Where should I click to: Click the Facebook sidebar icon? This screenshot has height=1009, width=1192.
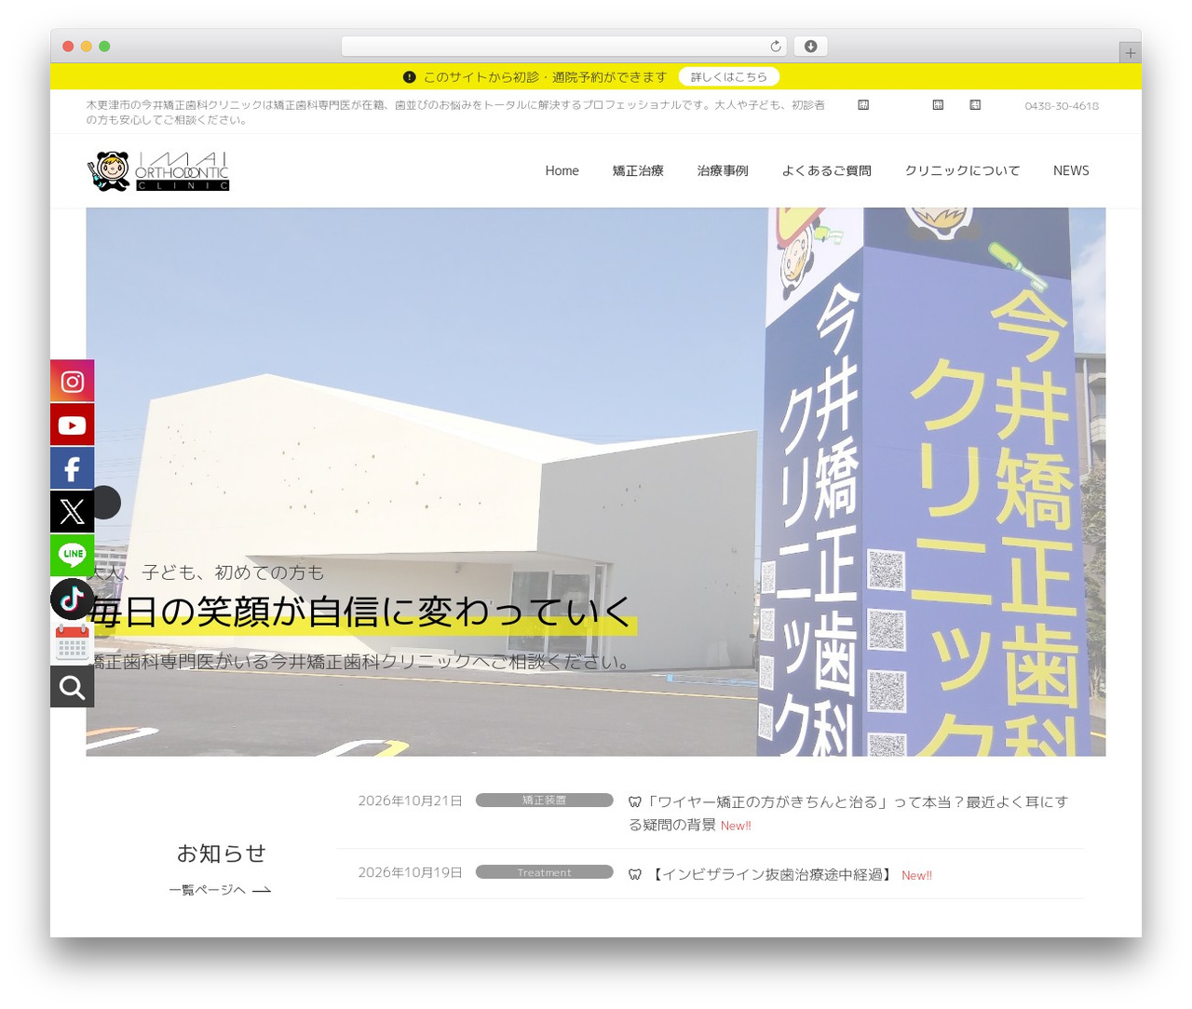(x=72, y=468)
